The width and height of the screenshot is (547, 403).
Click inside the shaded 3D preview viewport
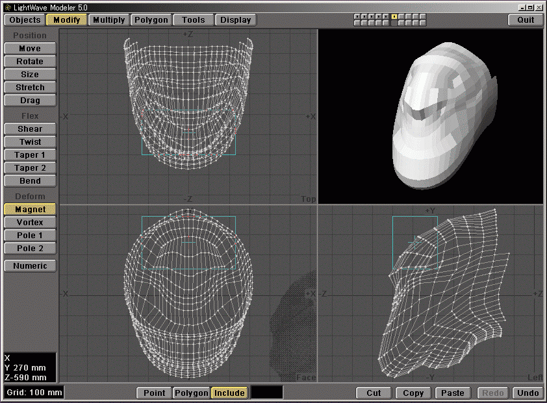tap(430, 117)
